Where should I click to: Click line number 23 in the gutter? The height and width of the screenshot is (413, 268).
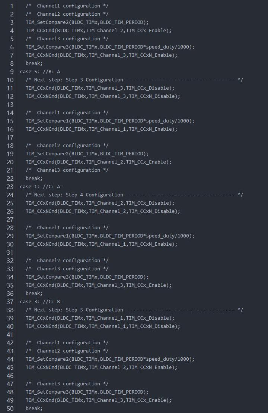pos(10,187)
